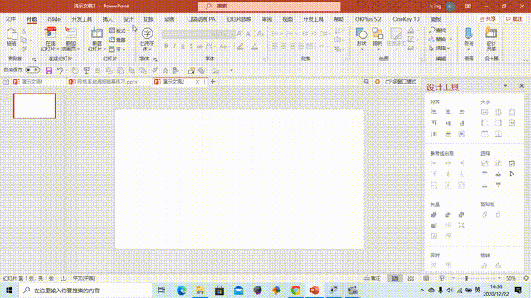Click the font color swatch button
The height and width of the screenshot is (298, 531).
[x=255, y=46]
